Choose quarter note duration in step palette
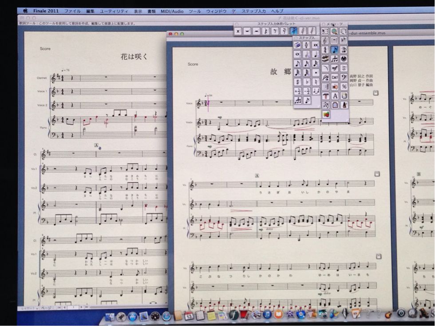The height and width of the screenshot is (326, 435). 316,54
